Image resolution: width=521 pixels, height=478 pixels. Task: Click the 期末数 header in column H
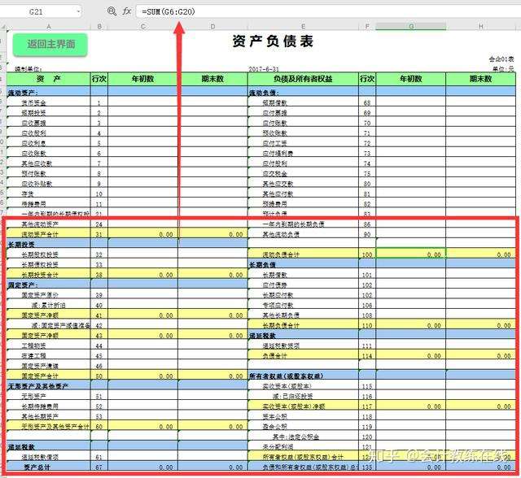pos(480,79)
